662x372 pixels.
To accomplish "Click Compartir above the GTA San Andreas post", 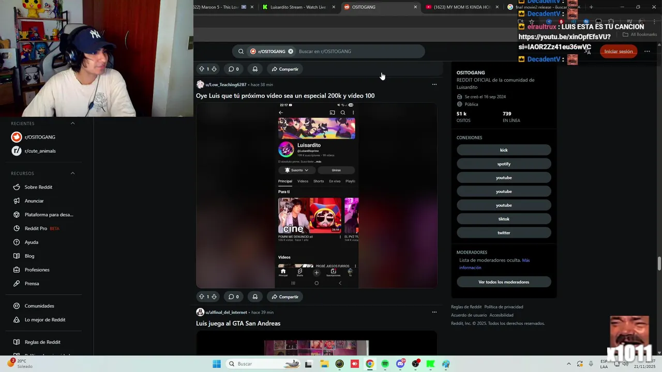I will coord(285,297).
